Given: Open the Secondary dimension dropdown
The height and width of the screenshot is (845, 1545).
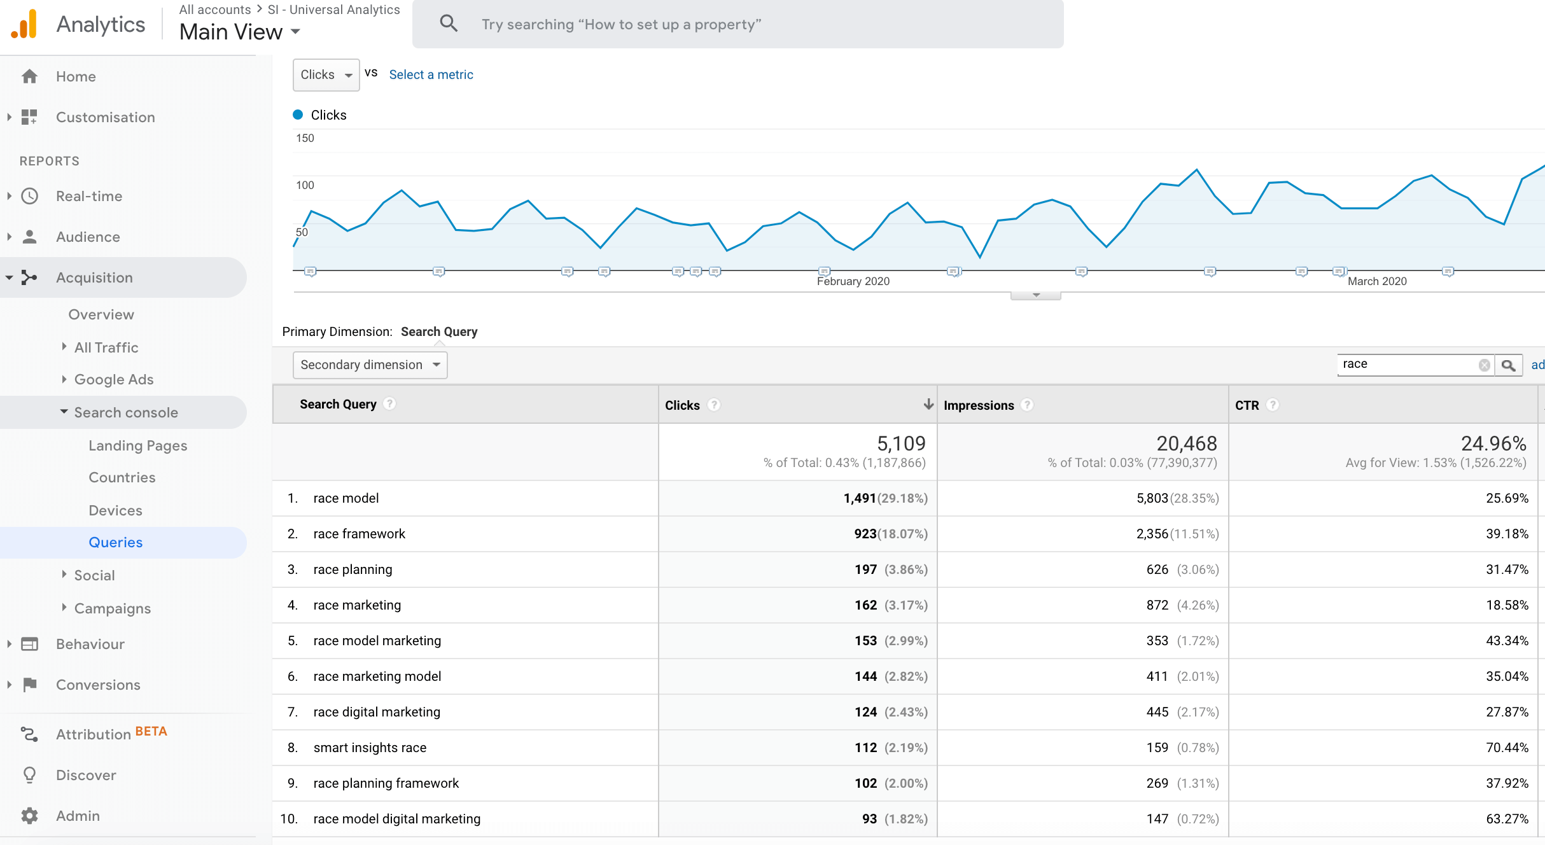Looking at the screenshot, I should point(370,365).
